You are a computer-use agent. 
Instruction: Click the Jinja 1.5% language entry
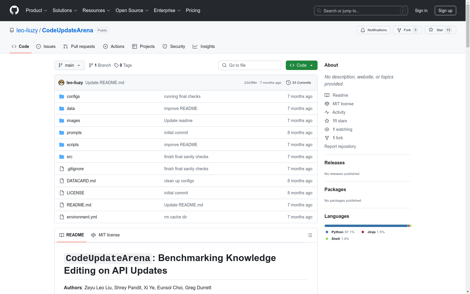coord(373,232)
